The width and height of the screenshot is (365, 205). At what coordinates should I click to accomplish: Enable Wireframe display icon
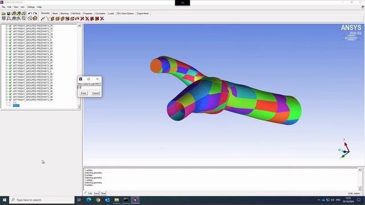pos(30,18)
